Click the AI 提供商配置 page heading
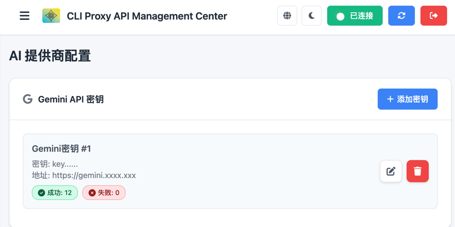 [x=50, y=56]
